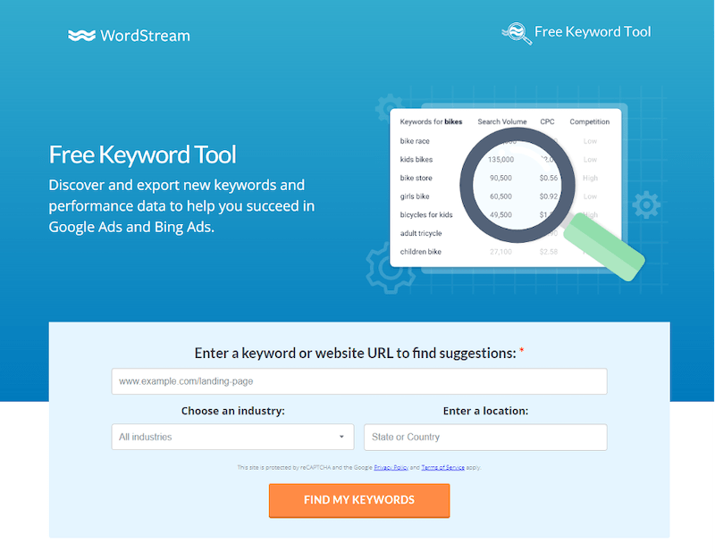Open the Terms of Service link
The image size is (715, 559).
point(442,467)
